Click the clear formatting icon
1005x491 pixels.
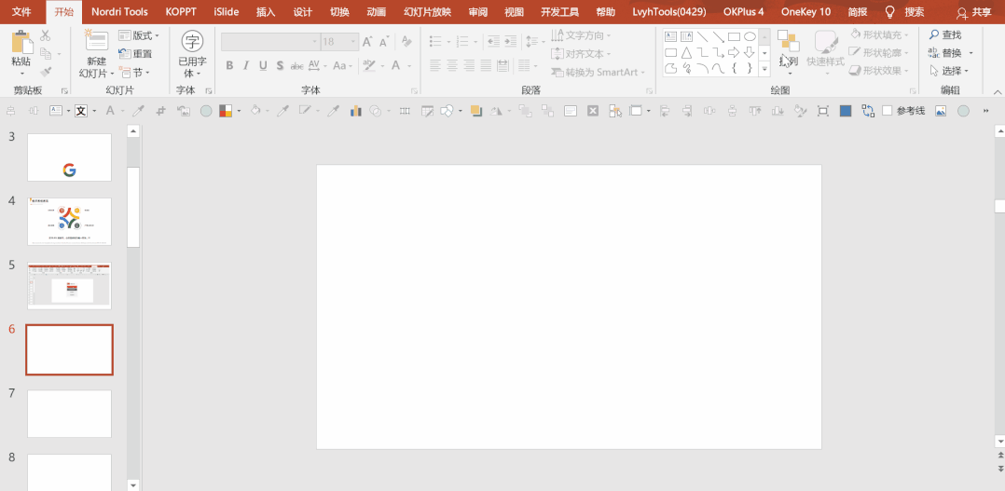click(406, 42)
